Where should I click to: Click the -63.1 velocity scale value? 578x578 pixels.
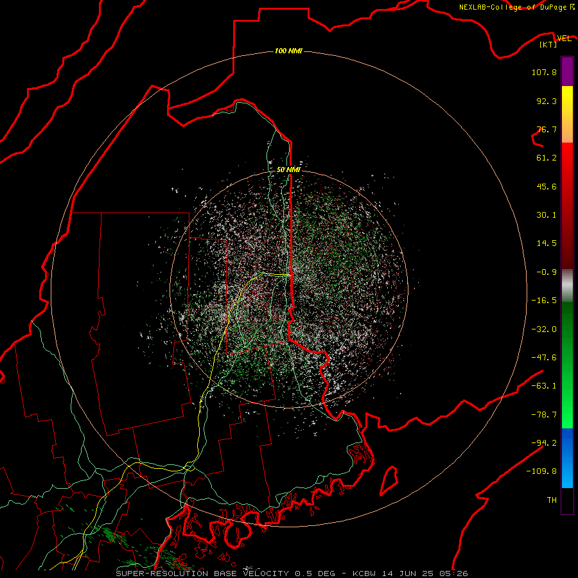544,386
